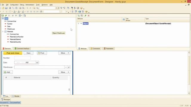
Task: Open the top More dropdown in form preview
Action: coord(64,53)
